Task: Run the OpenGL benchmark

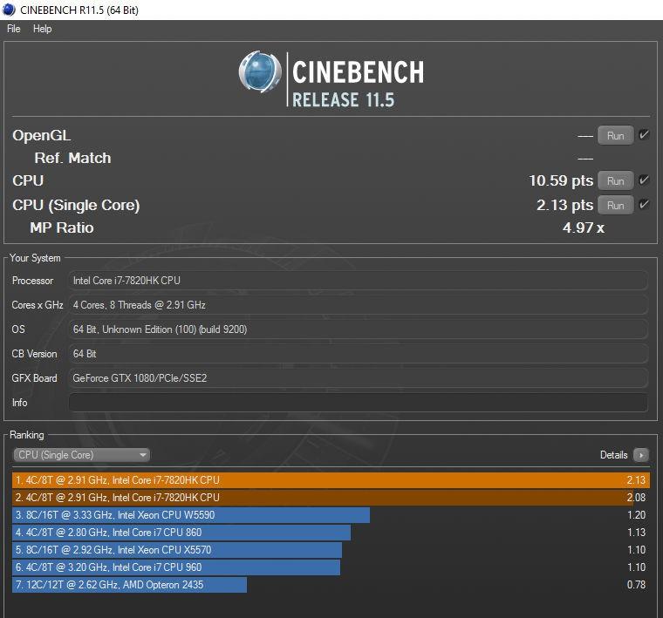Action: click(615, 135)
